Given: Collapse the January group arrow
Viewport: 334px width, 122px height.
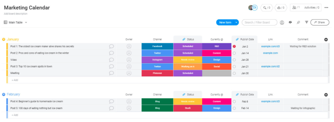Looking at the screenshot, I should 4,39.
